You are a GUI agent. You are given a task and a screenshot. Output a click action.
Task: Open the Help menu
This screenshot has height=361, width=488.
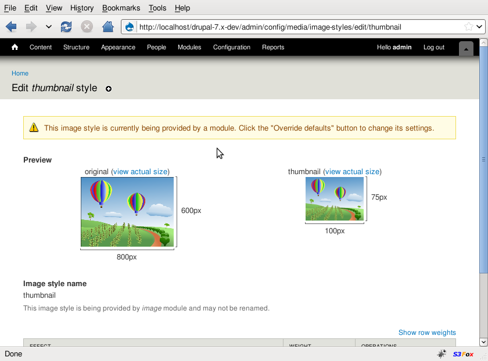(x=182, y=8)
